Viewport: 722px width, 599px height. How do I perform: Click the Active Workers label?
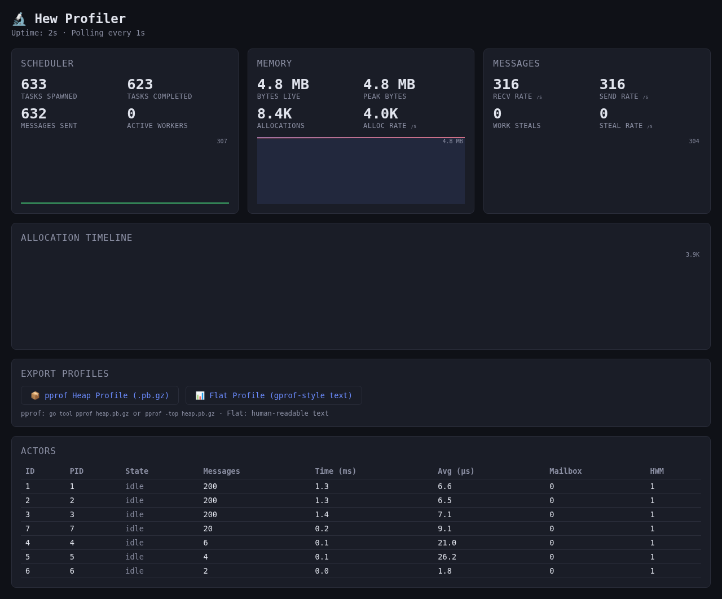157,126
